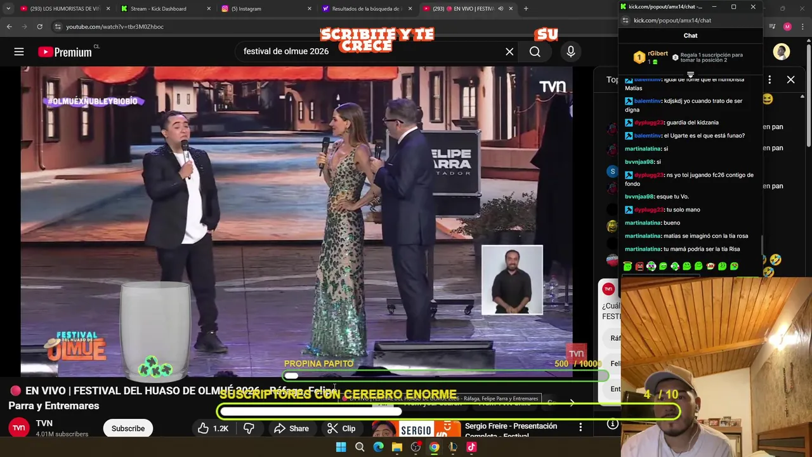Screen dimensions: 812x457
Task: Click the video info circle icon
Action: click(x=612, y=424)
